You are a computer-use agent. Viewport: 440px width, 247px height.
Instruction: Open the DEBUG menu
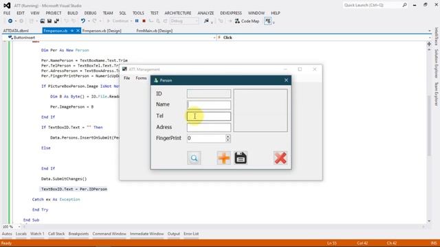point(90,13)
